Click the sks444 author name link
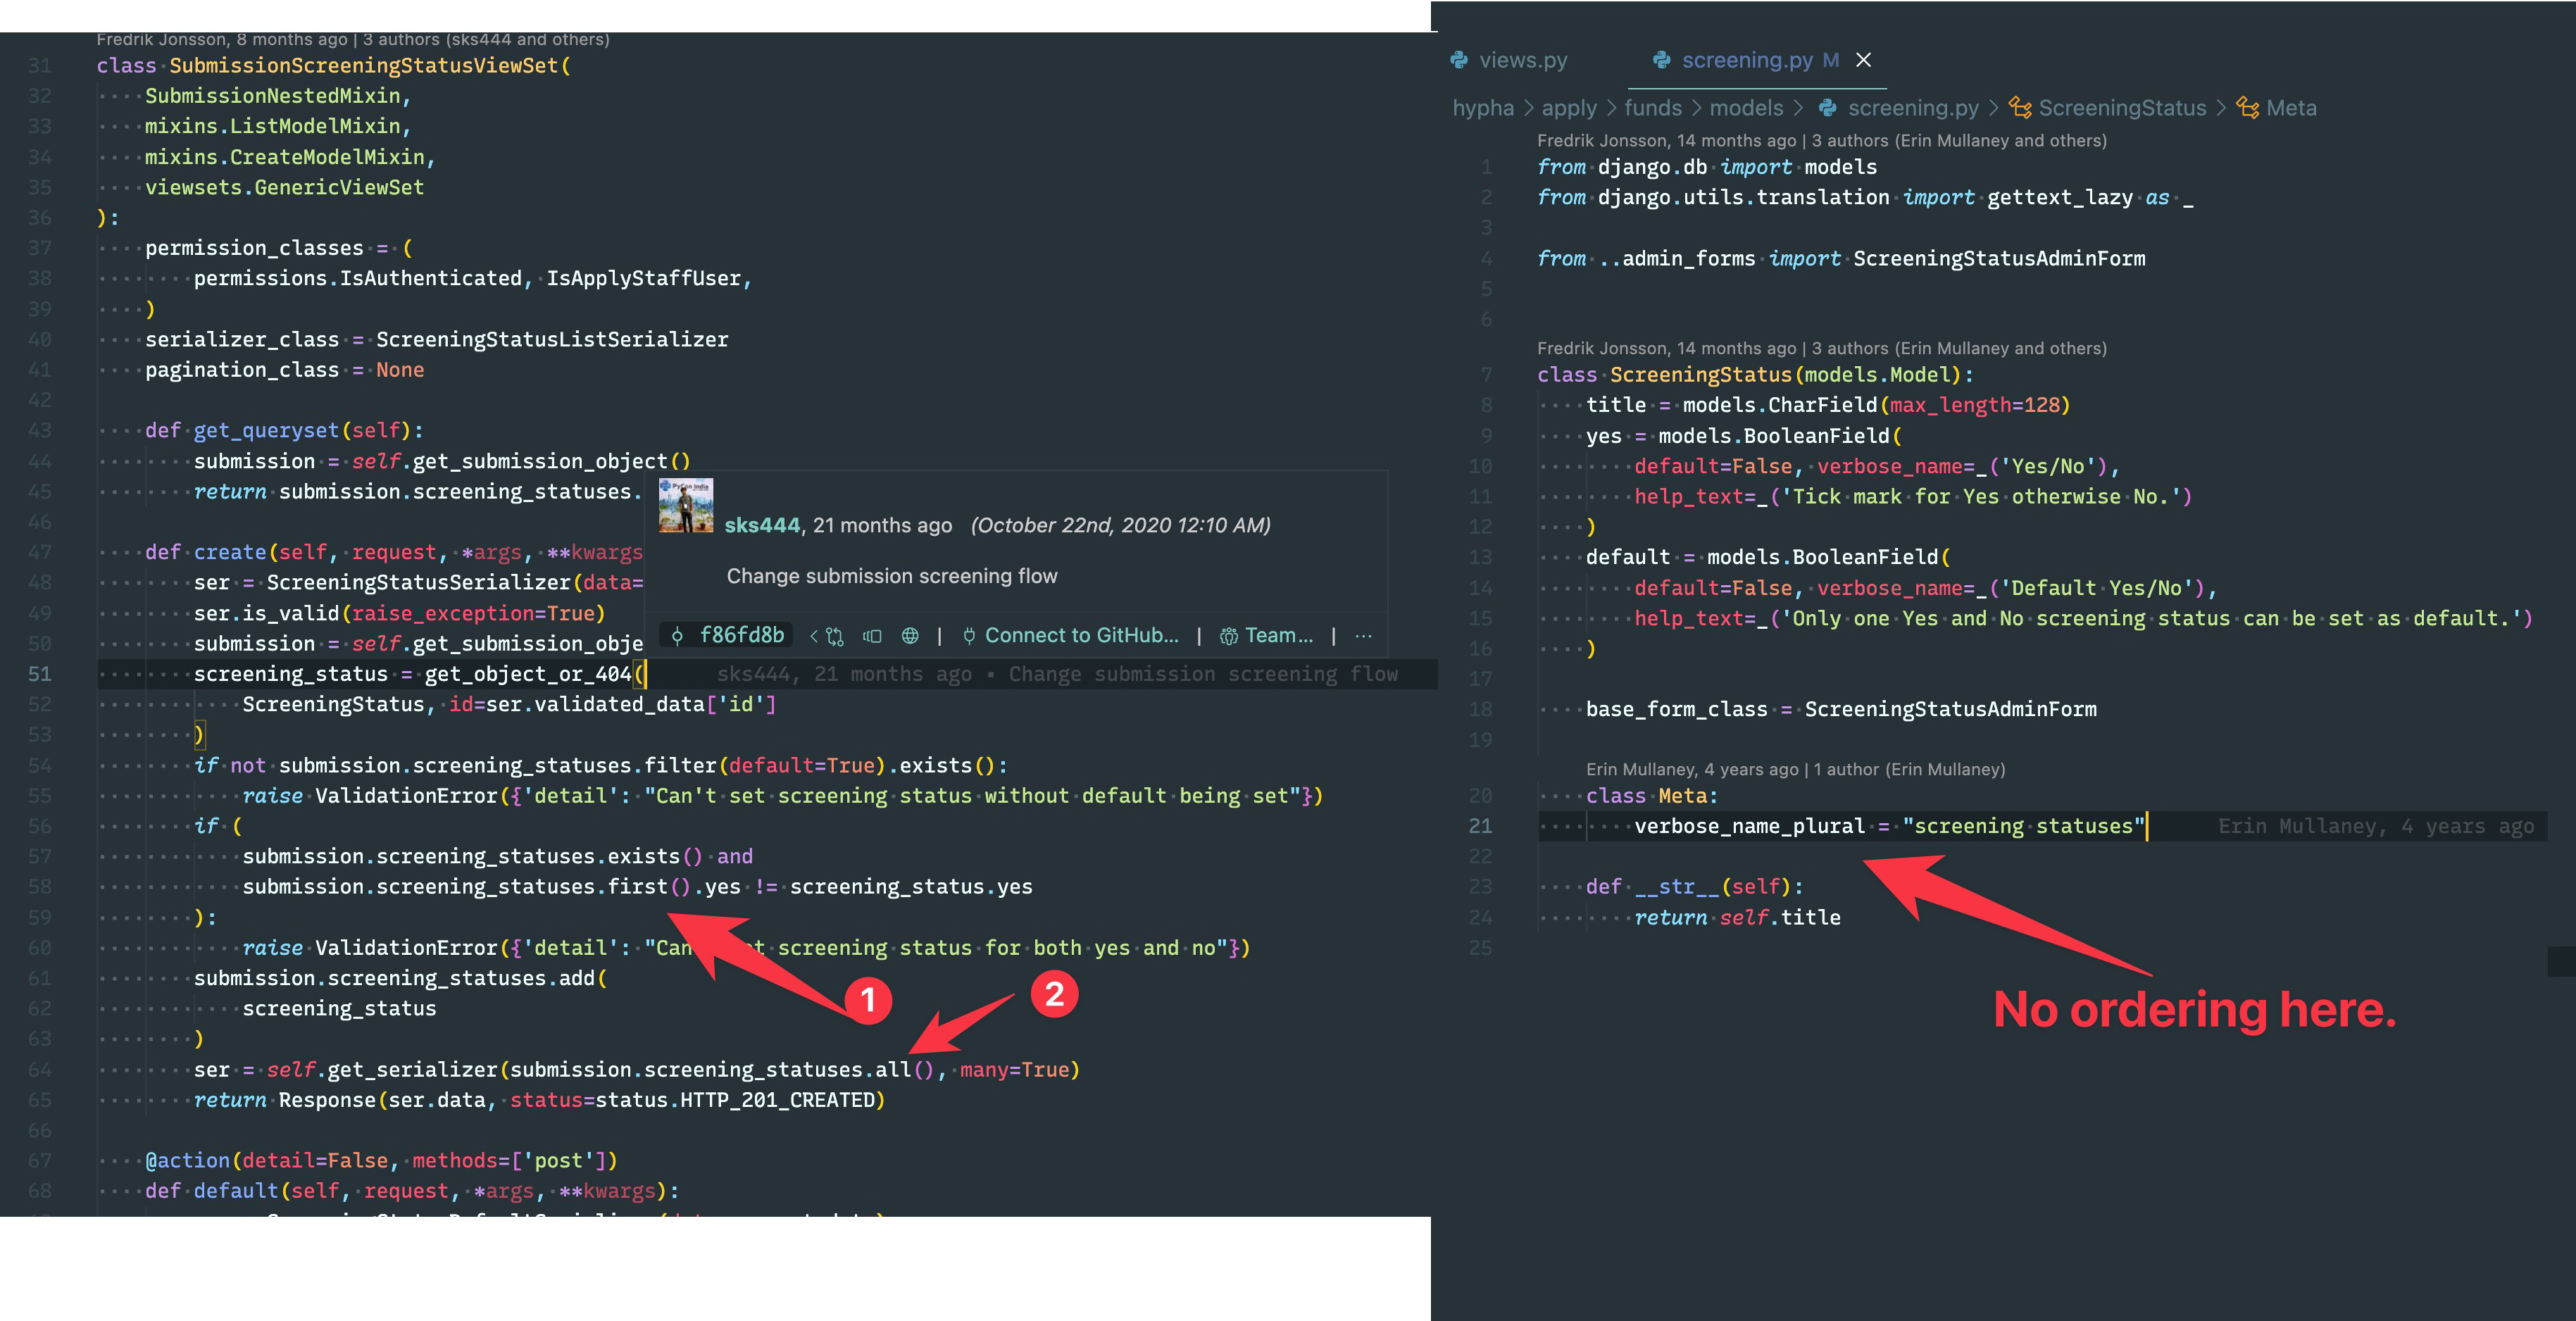 pyautogui.click(x=762, y=525)
